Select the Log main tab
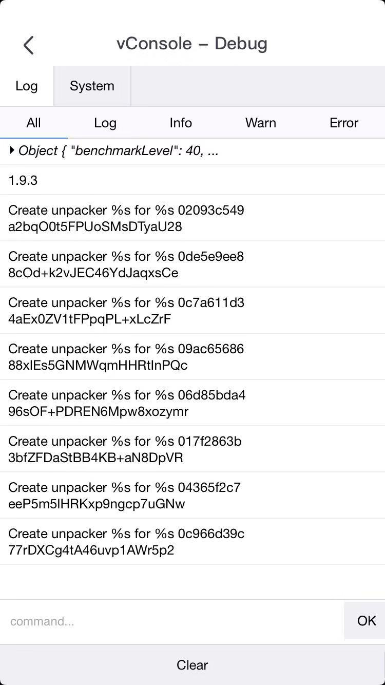Viewport: 385px width, 685px height. pyautogui.click(x=27, y=86)
